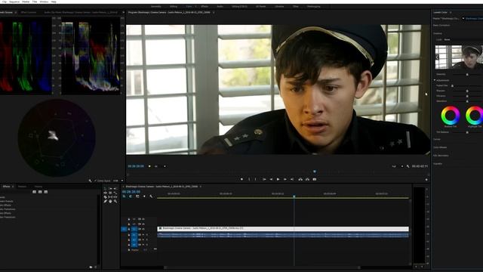Mute audio track A1
The height and width of the screenshot is (272, 483).
tap(143, 235)
